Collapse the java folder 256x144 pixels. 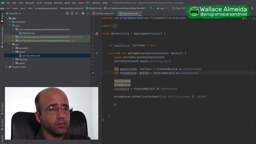10,26
